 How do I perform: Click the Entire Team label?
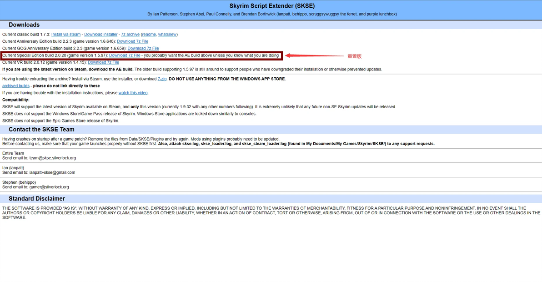click(13, 153)
